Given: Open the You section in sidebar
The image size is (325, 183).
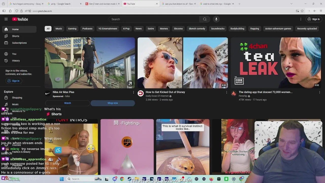Looking at the screenshot, I should (19, 54).
